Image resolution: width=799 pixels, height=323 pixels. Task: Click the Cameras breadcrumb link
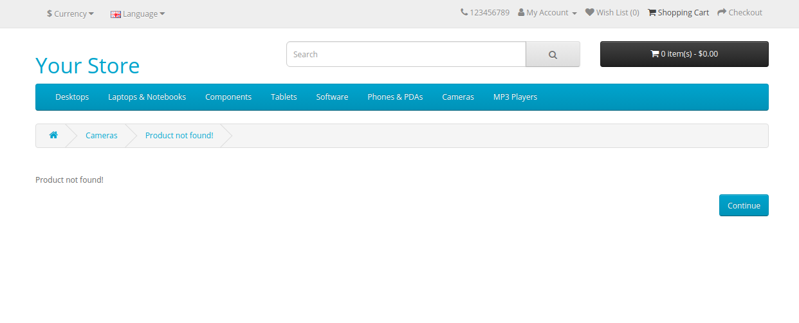(102, 136)
